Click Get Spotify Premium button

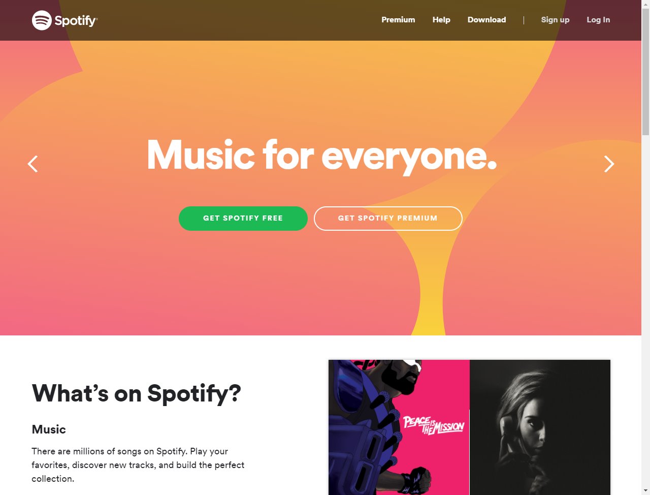[x=388, y=219]
